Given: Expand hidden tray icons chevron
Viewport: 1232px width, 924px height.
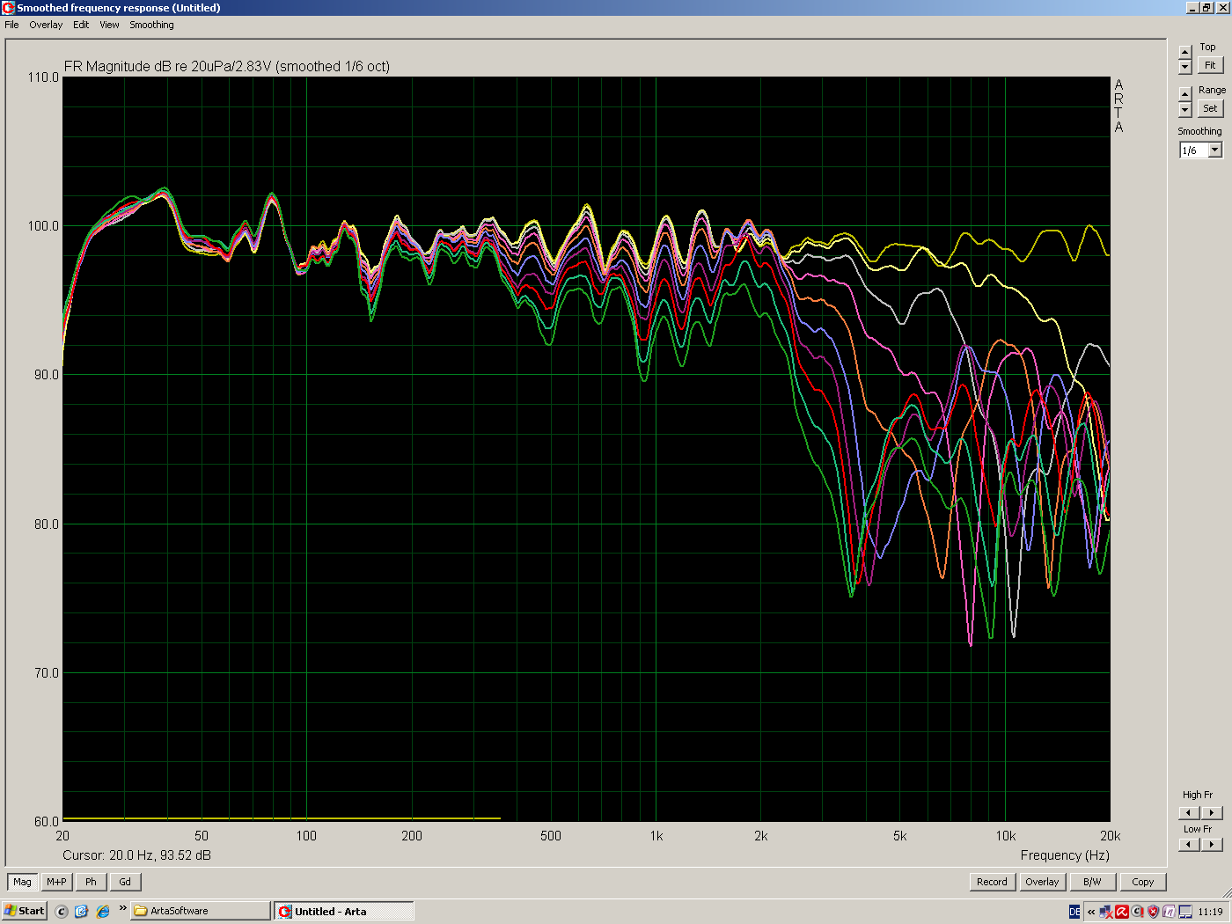Looking at the screenshot, I should pos(1091,912).
